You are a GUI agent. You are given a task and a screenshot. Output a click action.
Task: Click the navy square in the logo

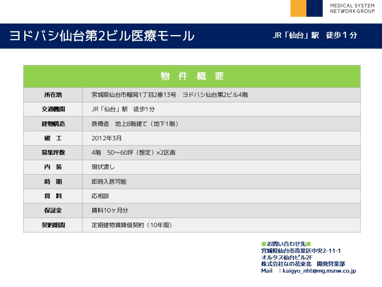(x=314, y=8)
